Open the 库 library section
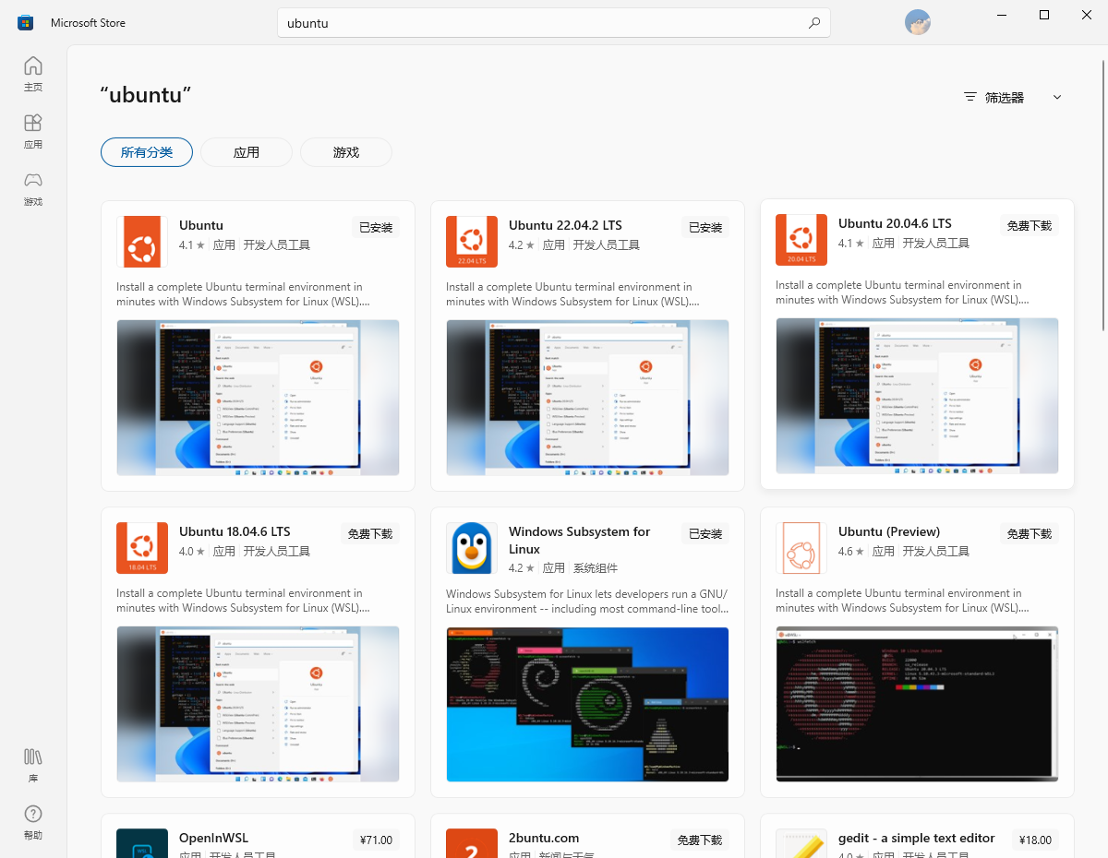Screen dimensions: 1108x858 tap(32, 764)
